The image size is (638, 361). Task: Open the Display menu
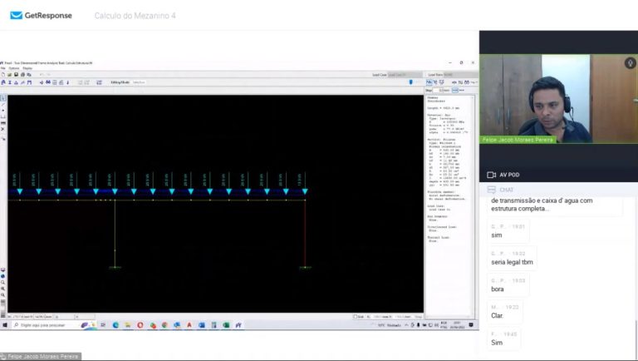tap(27, 68)
